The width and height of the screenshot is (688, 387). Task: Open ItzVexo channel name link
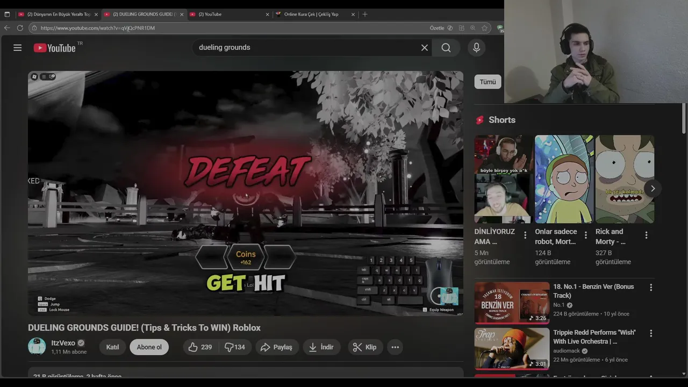pos(63,343)
